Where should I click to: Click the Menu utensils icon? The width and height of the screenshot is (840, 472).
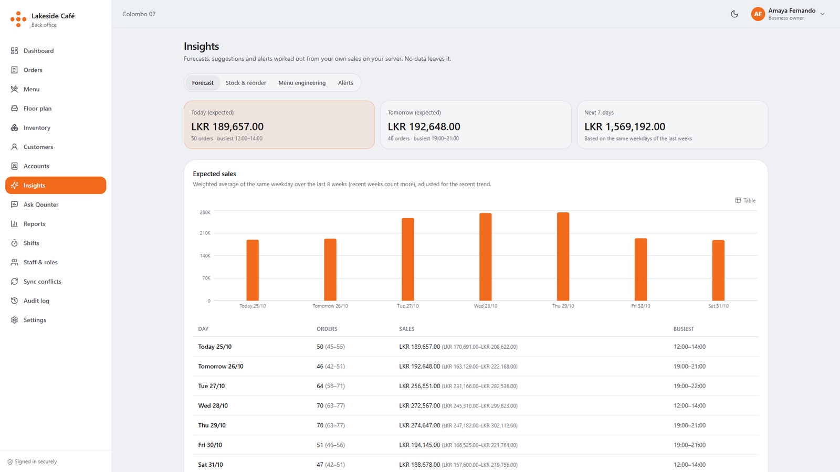[14, 89]
